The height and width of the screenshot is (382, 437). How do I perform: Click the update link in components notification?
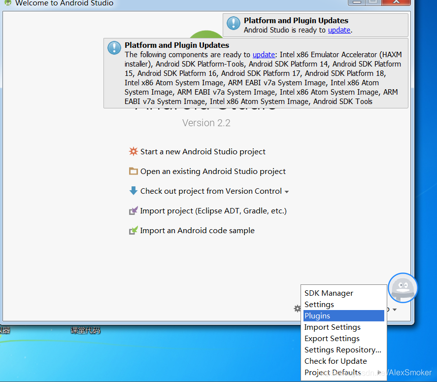[x=264, y=54]
